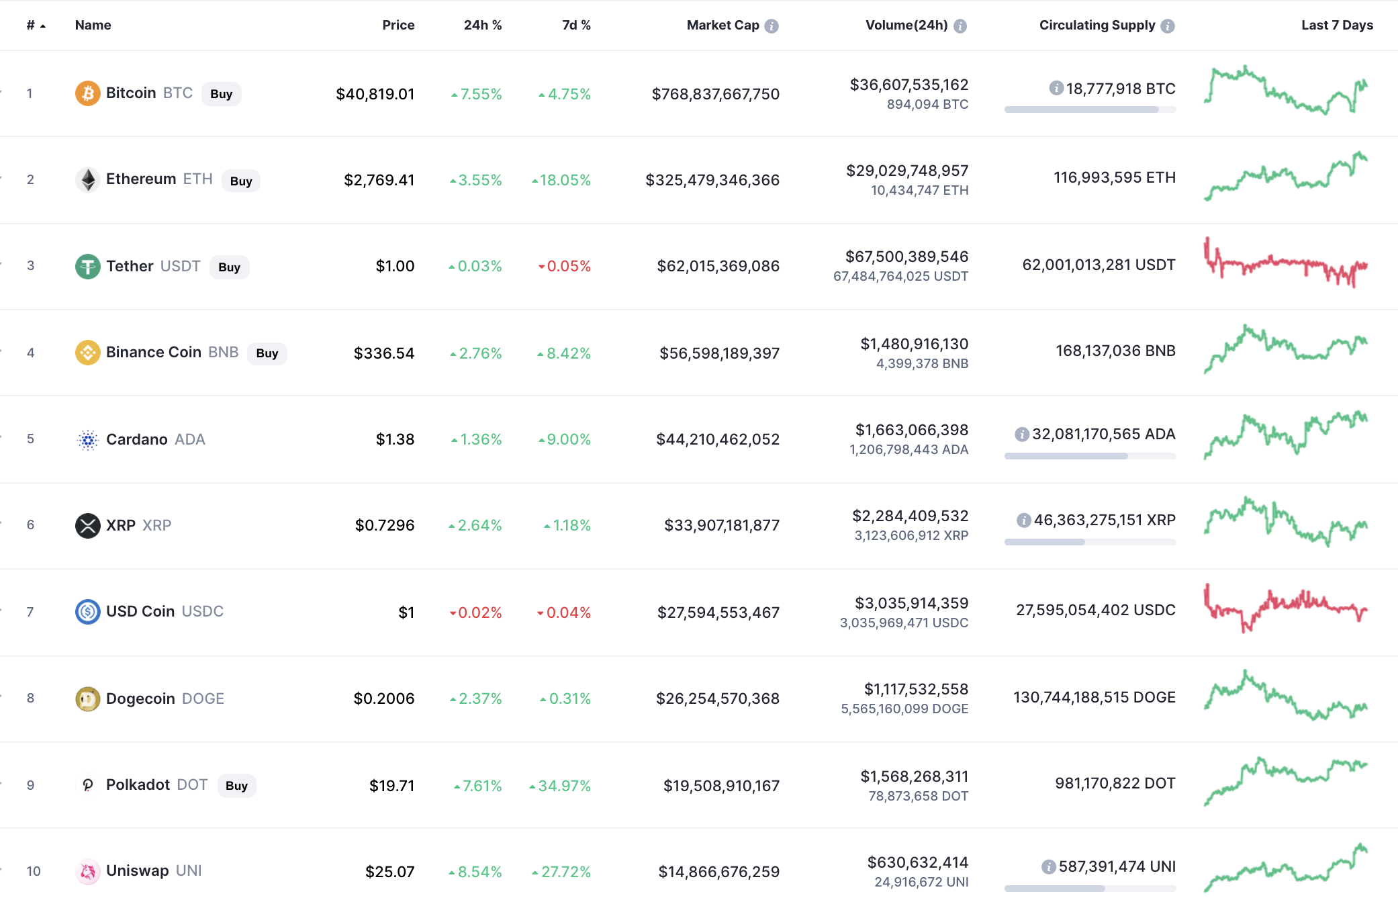This screenshot has width=1398, height=904.
Task: Click the Circulating Supply header info icon
Action: pos(1168,26)
